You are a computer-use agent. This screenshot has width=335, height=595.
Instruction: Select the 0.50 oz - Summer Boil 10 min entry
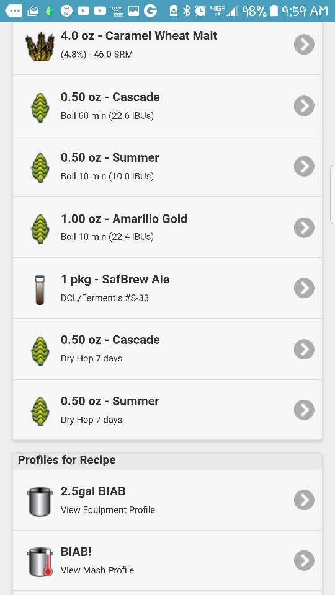tap(167, 166)
